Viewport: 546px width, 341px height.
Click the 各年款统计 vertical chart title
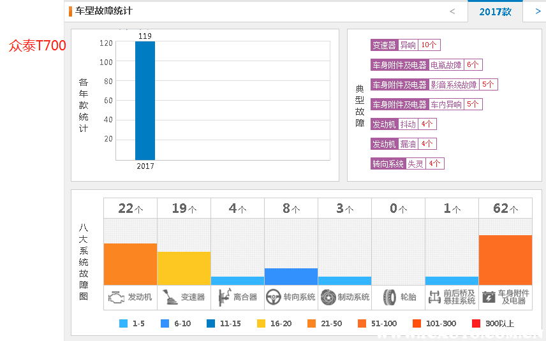(83, 105)
